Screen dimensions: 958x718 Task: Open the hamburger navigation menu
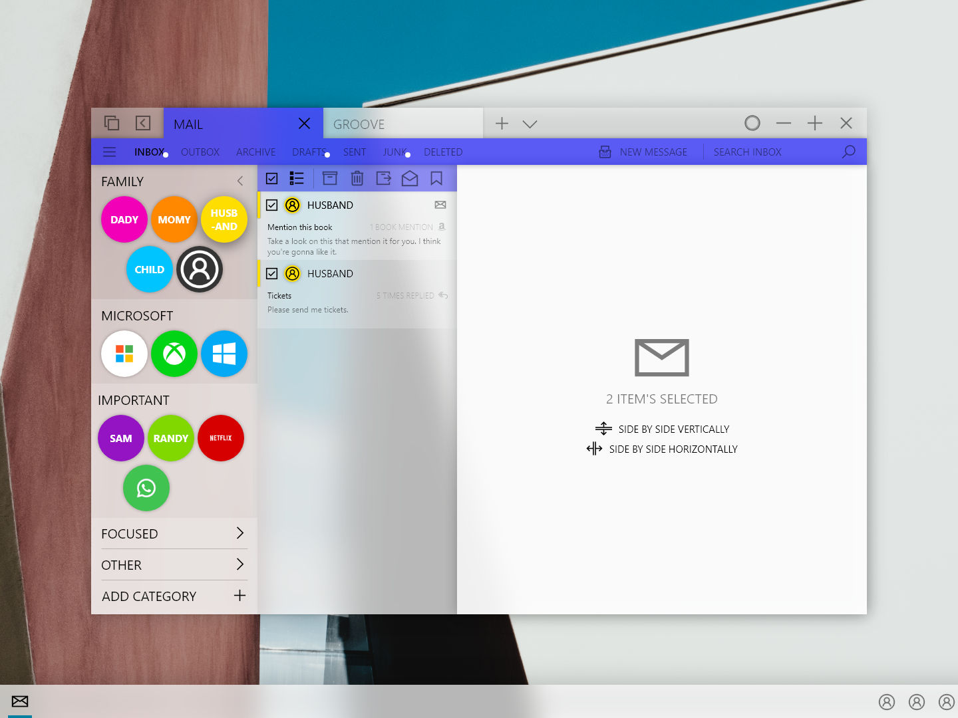(109, 152)
